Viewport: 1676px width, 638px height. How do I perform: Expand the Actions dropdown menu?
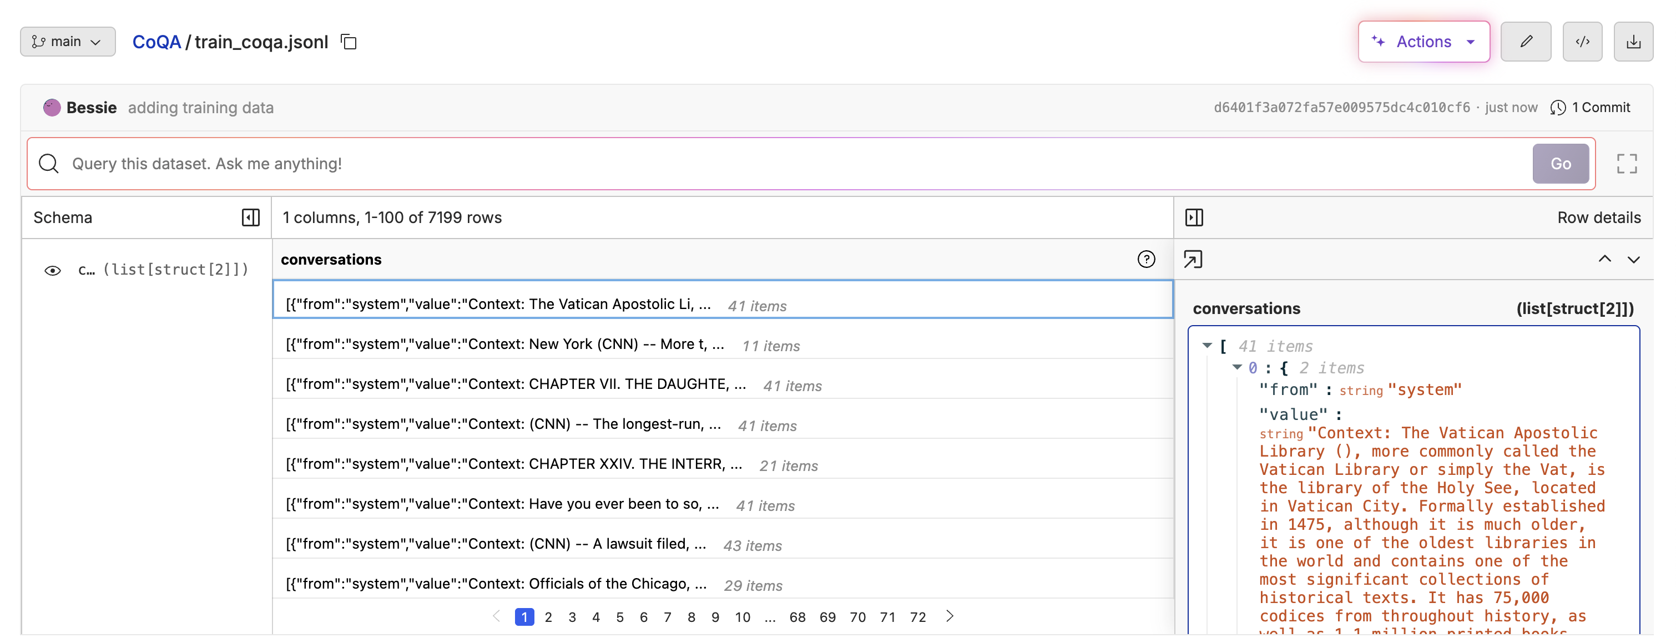coord(1423,42)
